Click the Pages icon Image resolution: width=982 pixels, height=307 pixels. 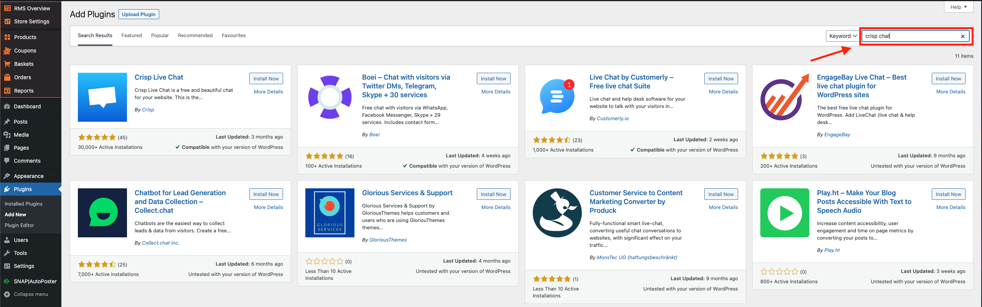click(x=7, y=148)
